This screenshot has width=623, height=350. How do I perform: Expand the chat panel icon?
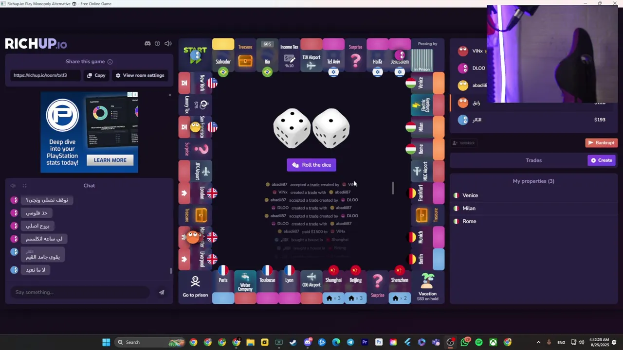pyautogui.click(x=24, y=186)
